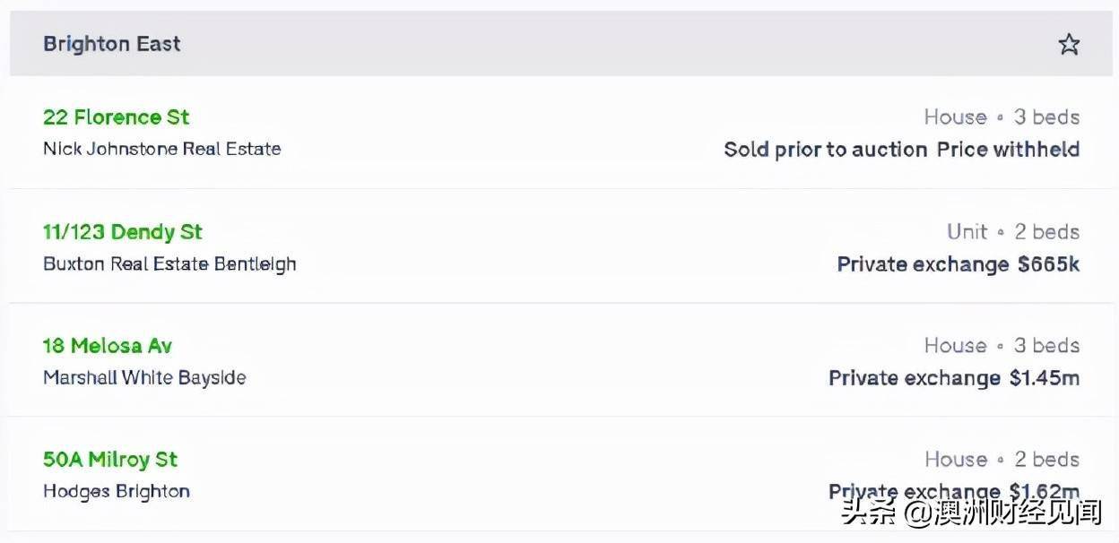The height and width of the screenshot is (543, 1119).
Task: Click the Private exchange $1.62m result
Action: [954, 491]
